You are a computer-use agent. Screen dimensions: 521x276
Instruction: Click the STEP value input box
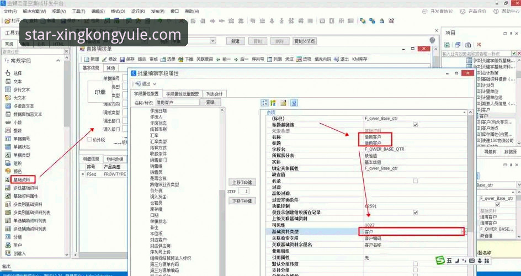(x=243, y=192)
